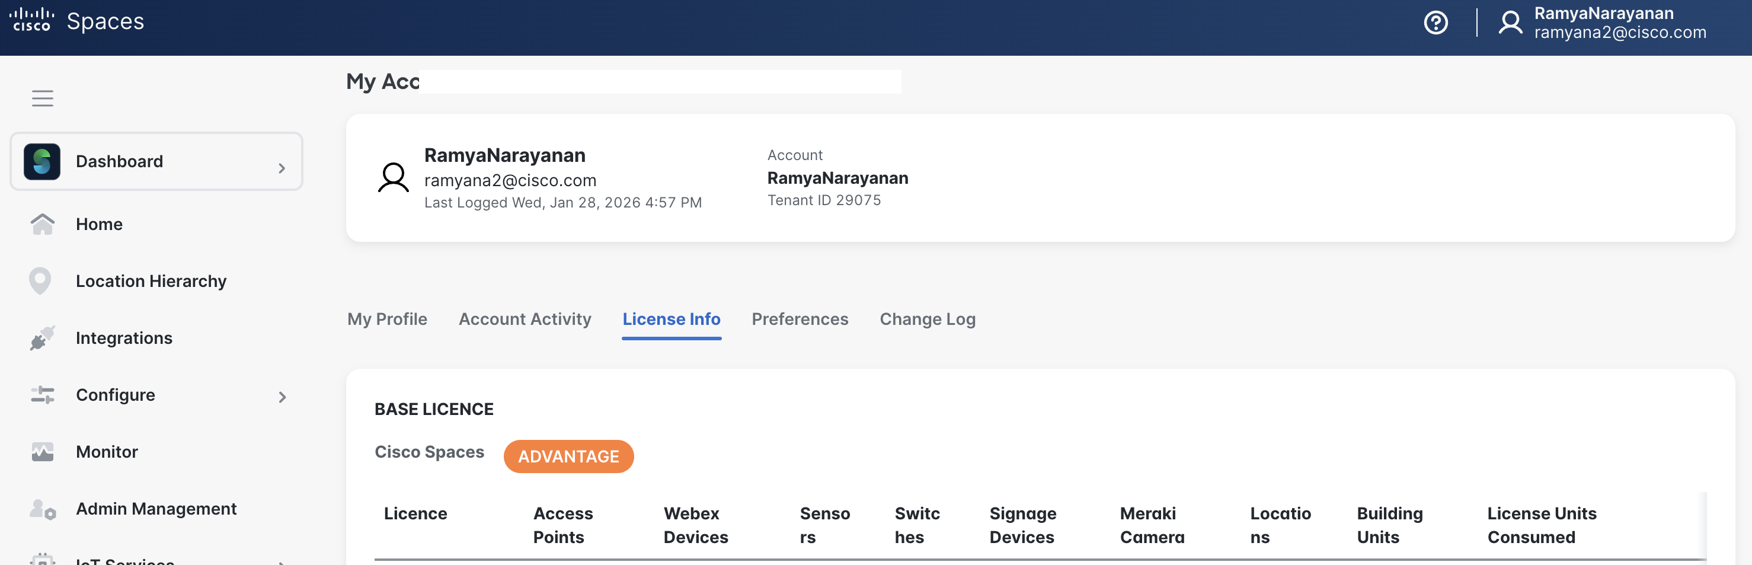The width and height of the screenshot is (1752, 565).
Task: Click the user profile icon in header
Action: pos(1510,23)
